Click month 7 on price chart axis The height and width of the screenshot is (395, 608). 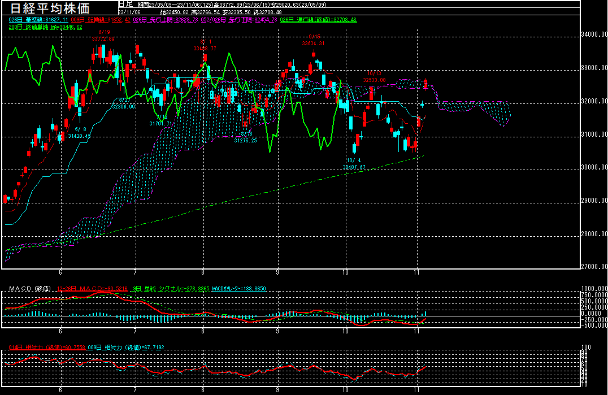click(135, 272)
